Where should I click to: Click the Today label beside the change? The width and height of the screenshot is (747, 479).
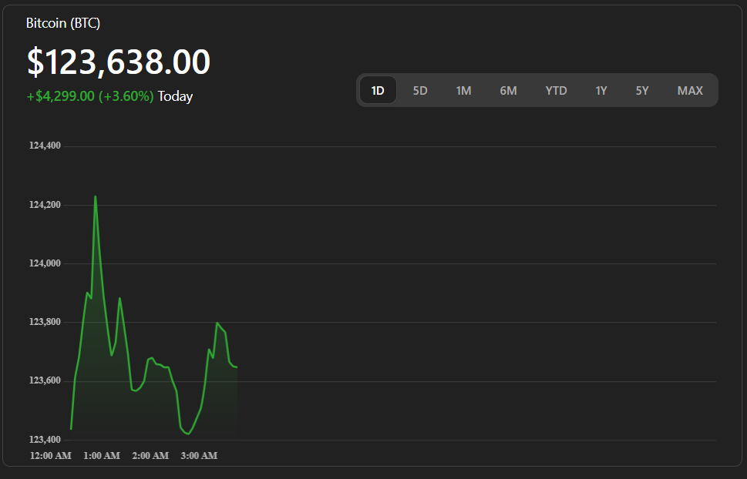tap(176, 96)
